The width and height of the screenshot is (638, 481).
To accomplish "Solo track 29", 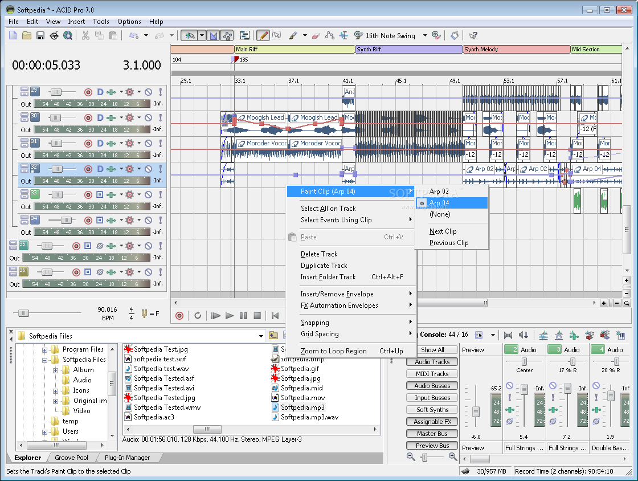I will (x=160, y=92).
